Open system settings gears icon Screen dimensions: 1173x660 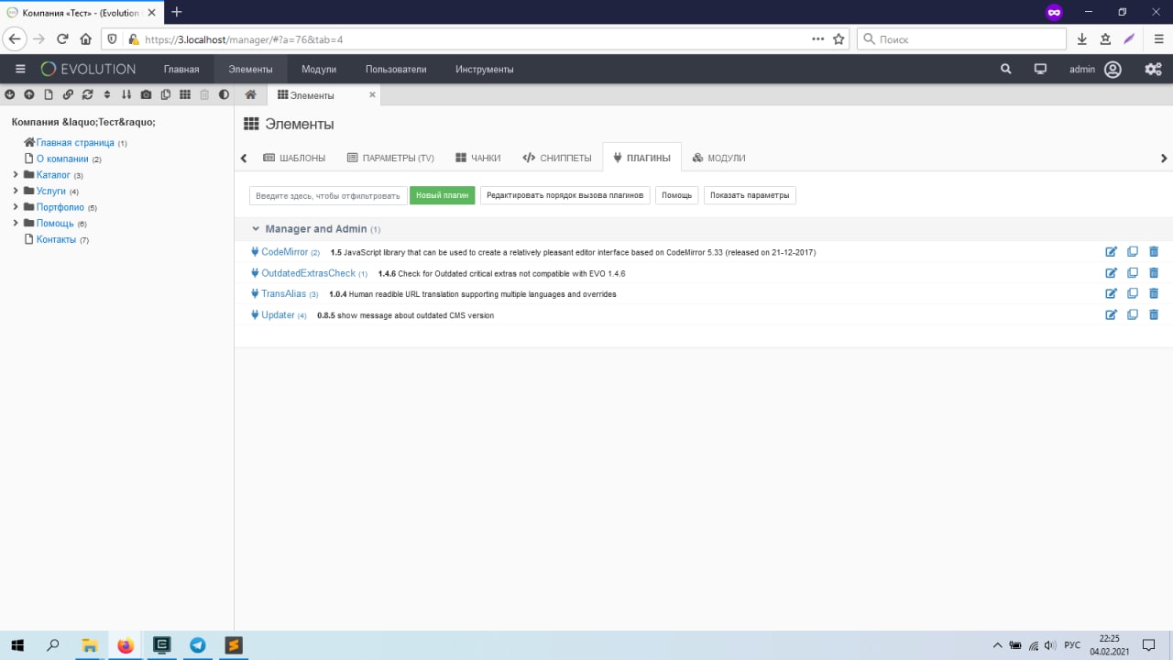(1153, 69)
